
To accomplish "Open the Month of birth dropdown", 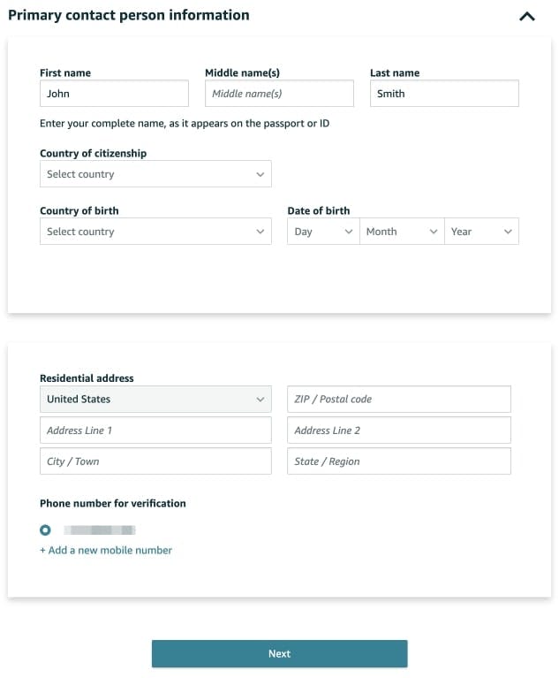I will [x=402, y=232].
